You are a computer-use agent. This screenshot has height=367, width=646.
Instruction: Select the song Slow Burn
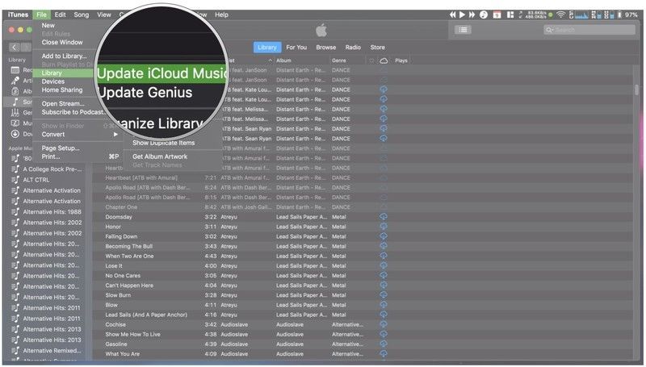click(x=118, y=295)
